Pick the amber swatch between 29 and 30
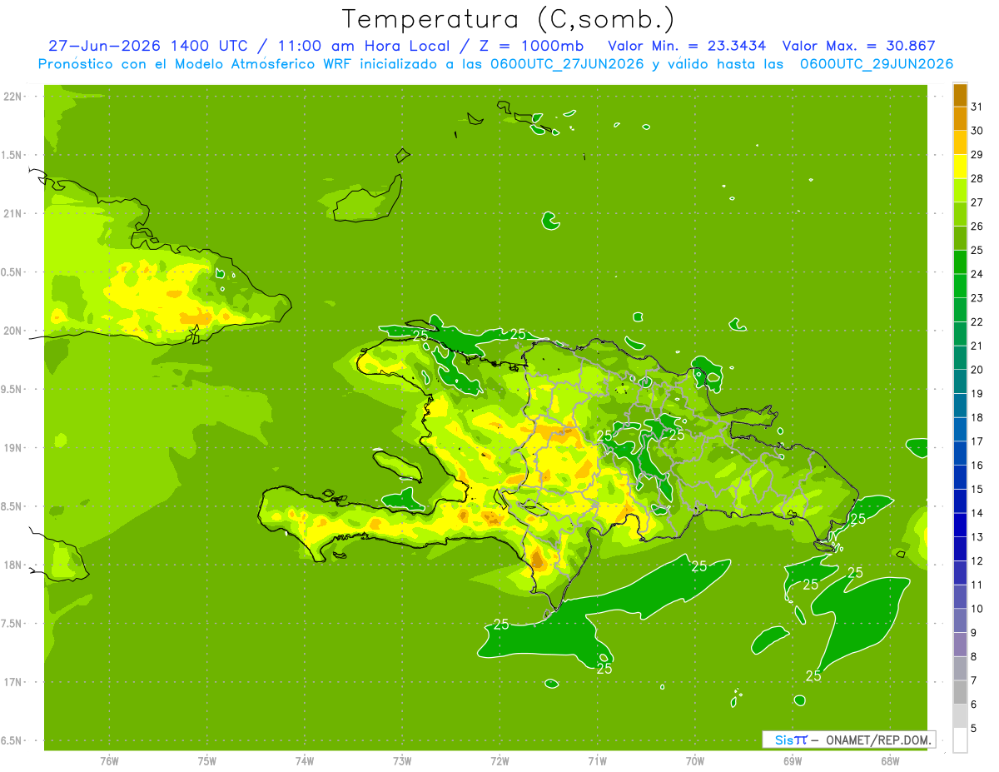The height and width of the screenshot is (772, 999). (x=960, y=142)
